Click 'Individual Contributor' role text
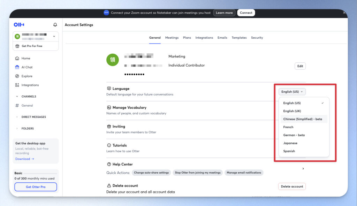Viewport: 357px width, 206px height. click(x=187, y=65)
